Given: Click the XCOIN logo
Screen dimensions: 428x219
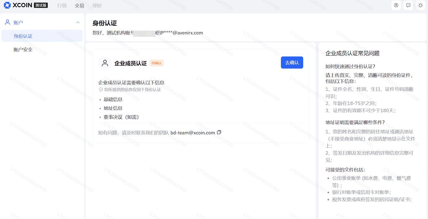Looking at the screenshot, I should 18,5.
